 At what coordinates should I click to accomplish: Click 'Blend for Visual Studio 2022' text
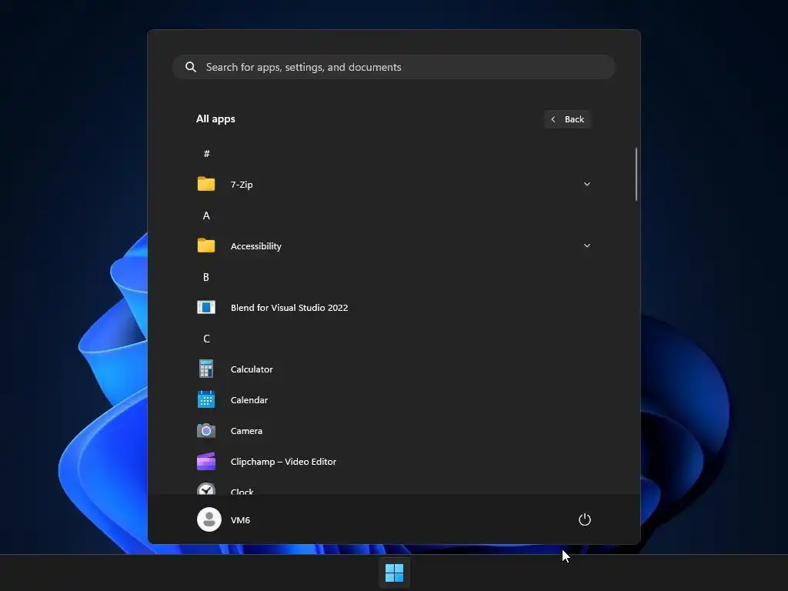[x=289, y=308]
